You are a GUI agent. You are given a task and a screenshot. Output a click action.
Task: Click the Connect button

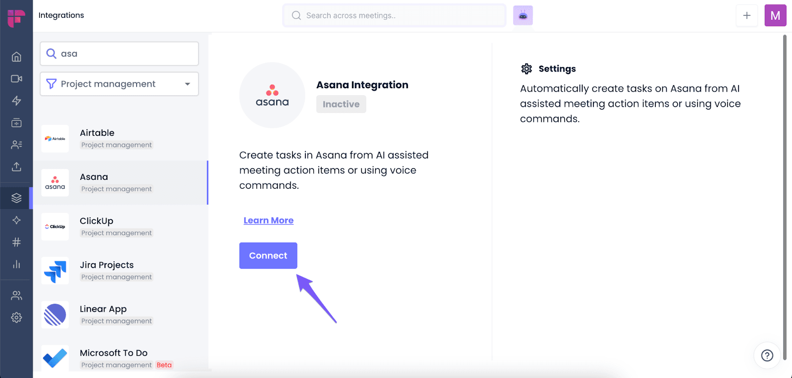tap(268, 256)
